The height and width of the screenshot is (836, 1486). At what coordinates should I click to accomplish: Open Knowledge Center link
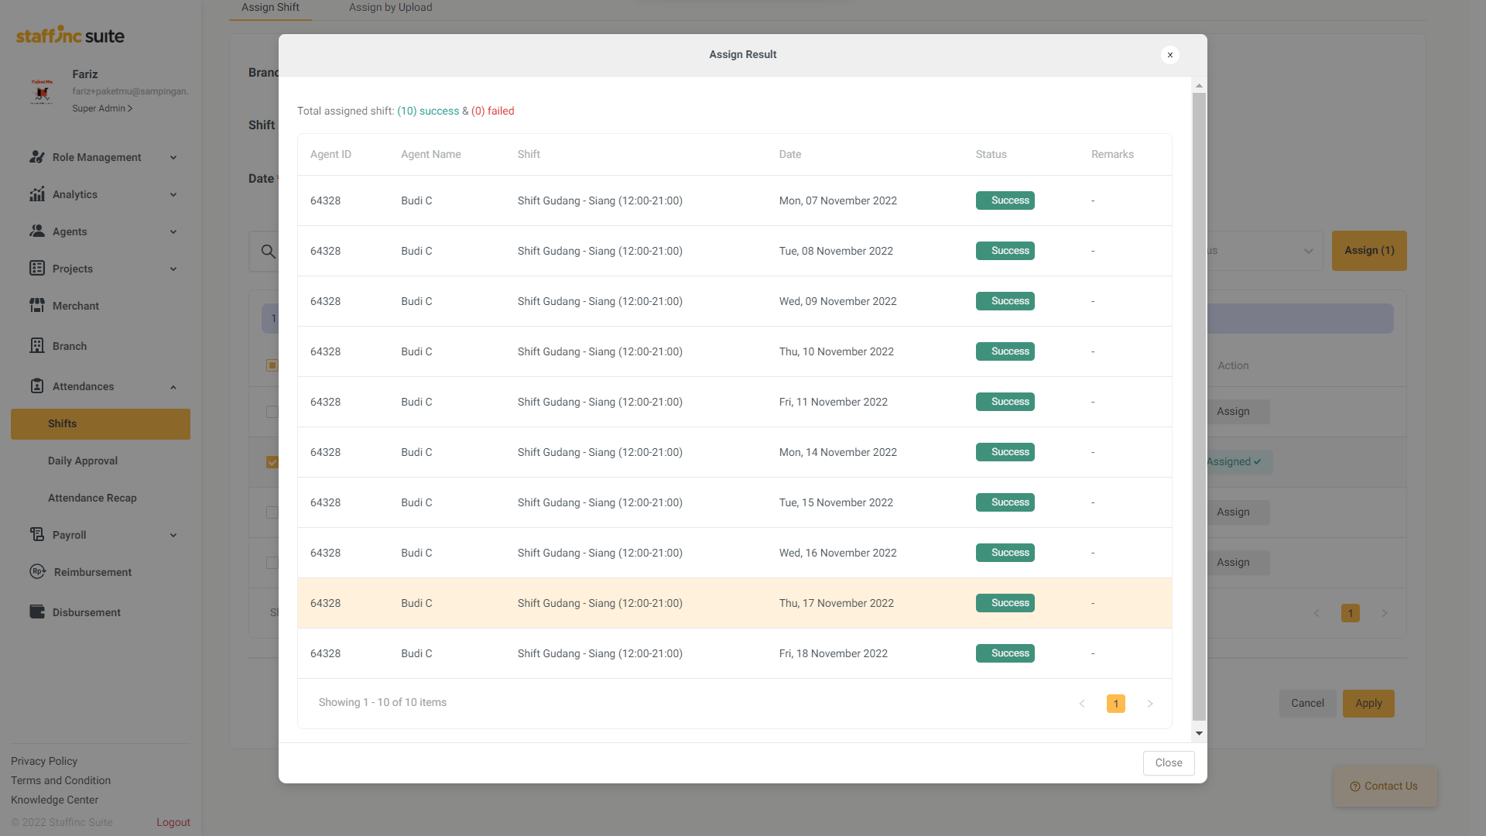tap(54, 800)
